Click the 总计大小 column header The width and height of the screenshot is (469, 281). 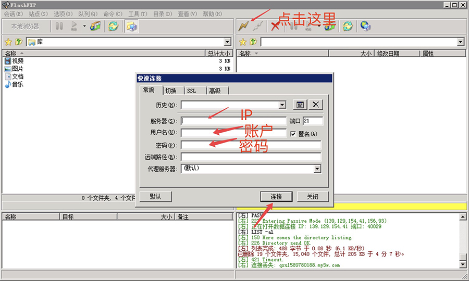click(x=219, y=54)
